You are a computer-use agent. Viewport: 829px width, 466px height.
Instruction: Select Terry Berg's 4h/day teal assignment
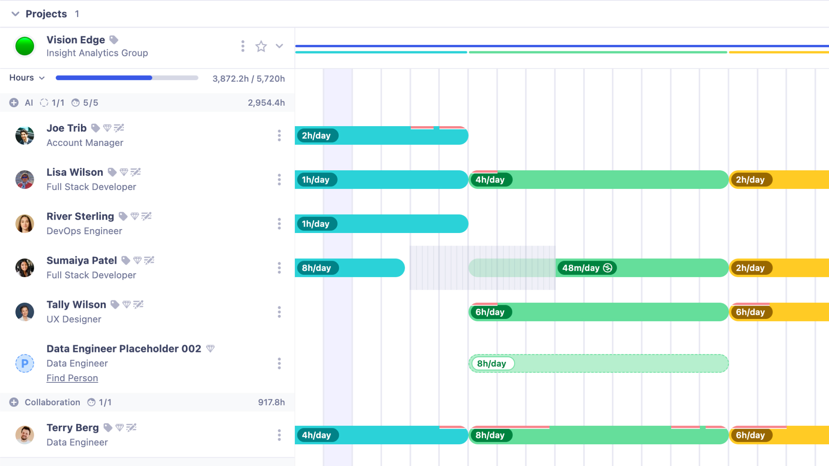tap(381, 435)
